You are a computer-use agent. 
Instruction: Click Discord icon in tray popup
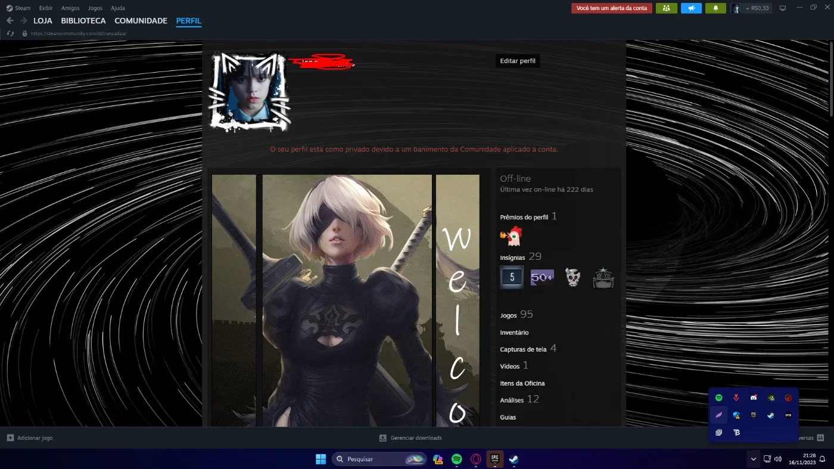(x=754, y=397)
